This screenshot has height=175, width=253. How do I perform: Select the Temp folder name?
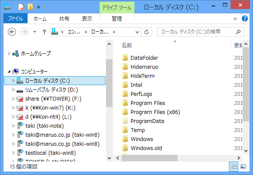click(137, 130)
